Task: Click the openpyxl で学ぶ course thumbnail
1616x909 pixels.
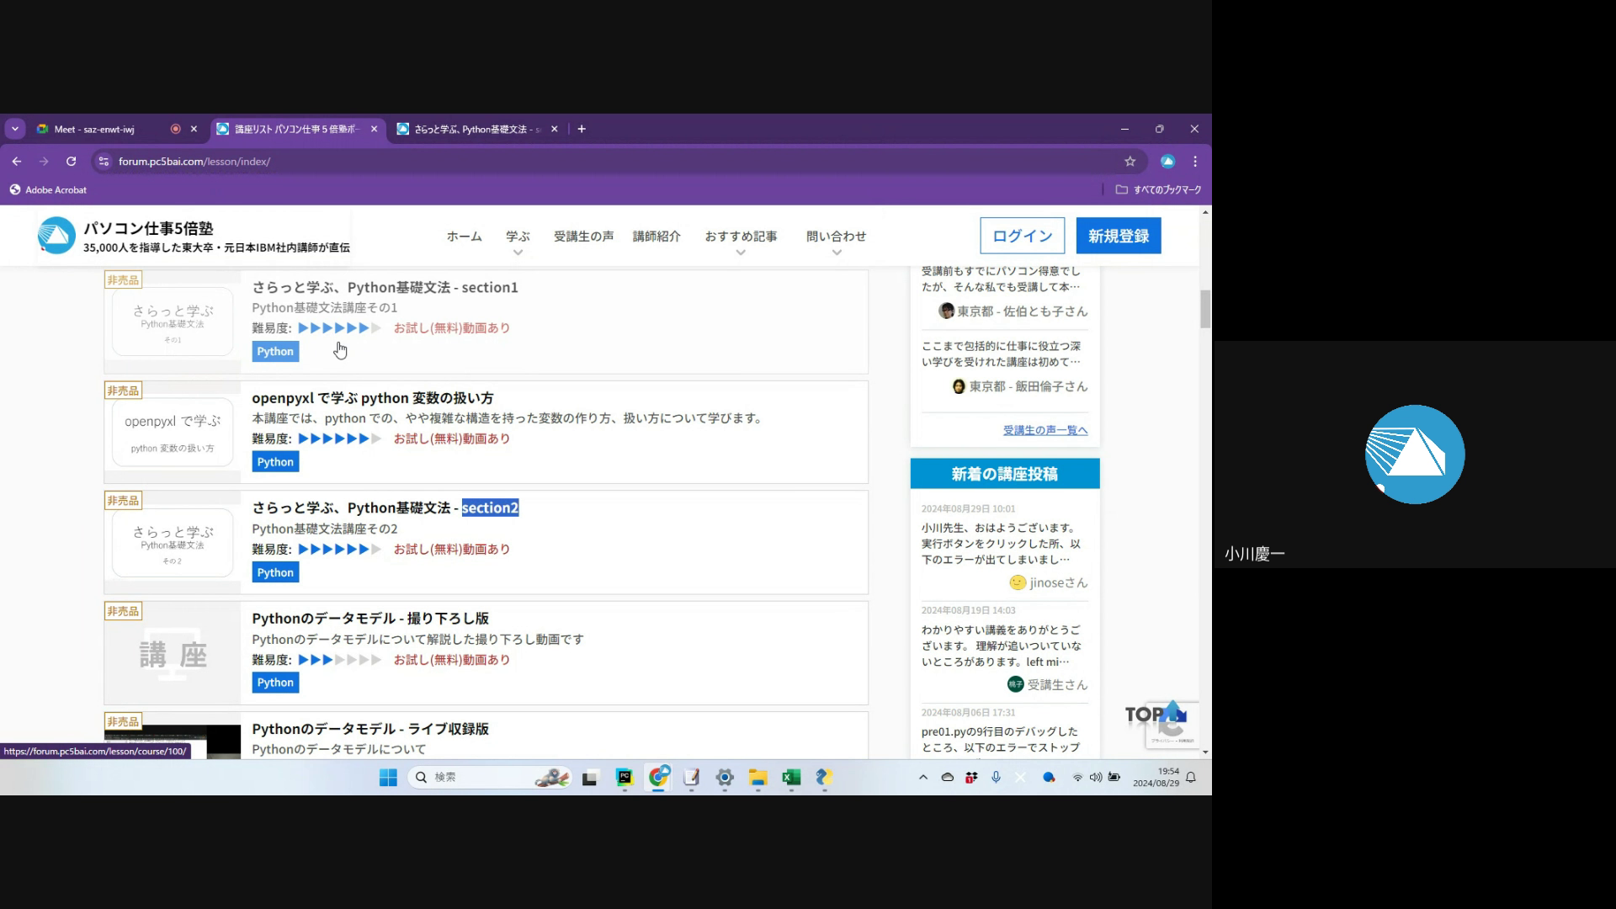Action: [x=173, y=433]
